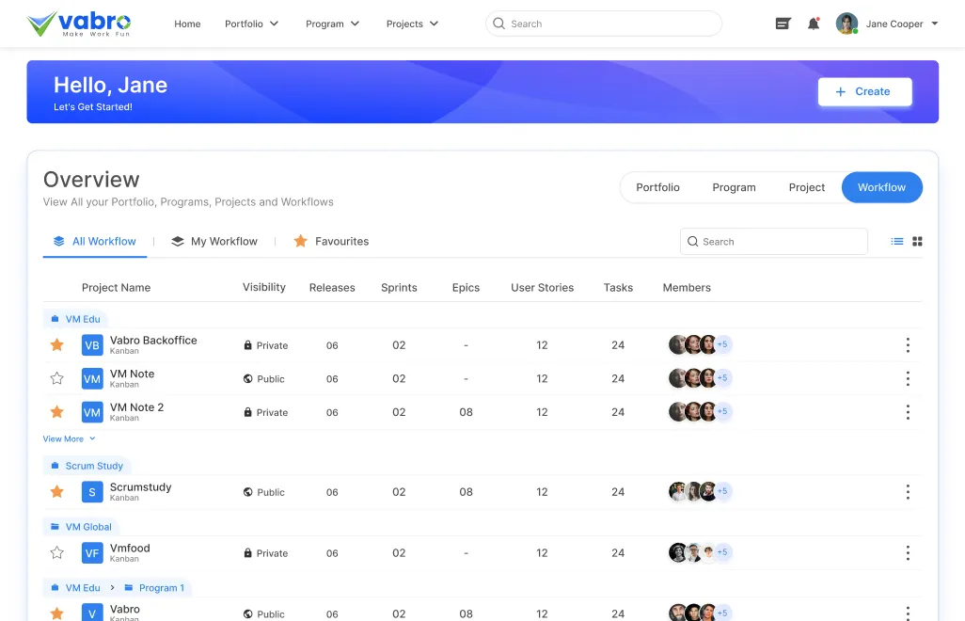Open three-dot menu for Vabro Backoffice
965x621 pixels.
click(908, 345)
